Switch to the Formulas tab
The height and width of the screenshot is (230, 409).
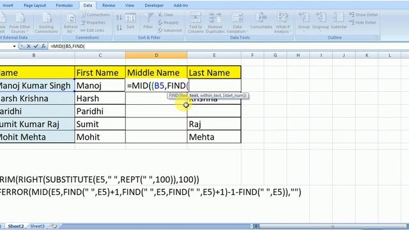[x=65, y=5]
